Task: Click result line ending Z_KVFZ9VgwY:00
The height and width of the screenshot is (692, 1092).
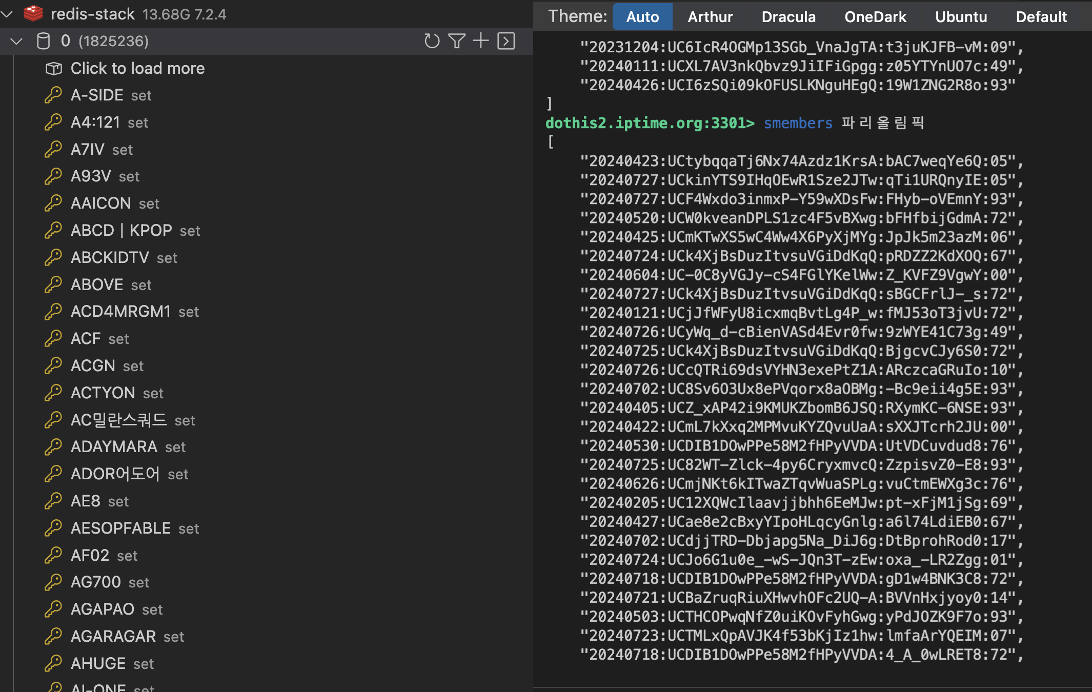Action: (802, 275)
